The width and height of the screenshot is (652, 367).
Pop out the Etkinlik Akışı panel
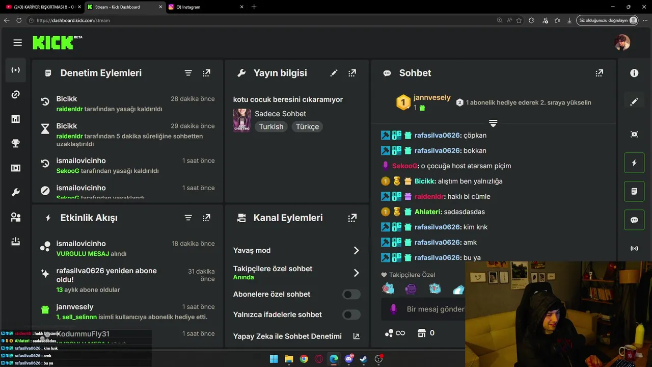pos(206,218)
